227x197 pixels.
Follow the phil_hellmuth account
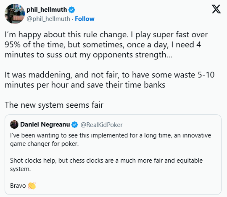click(84, 19)
